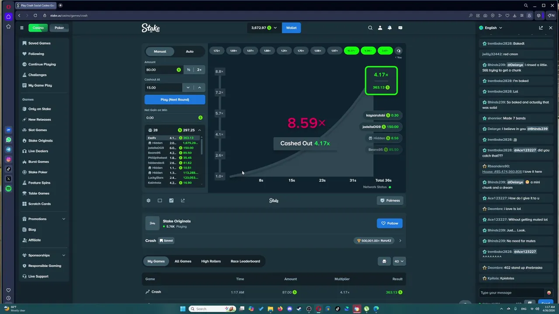Pop out the chat panel
559x314 pixels.
[x=541, y=28]
